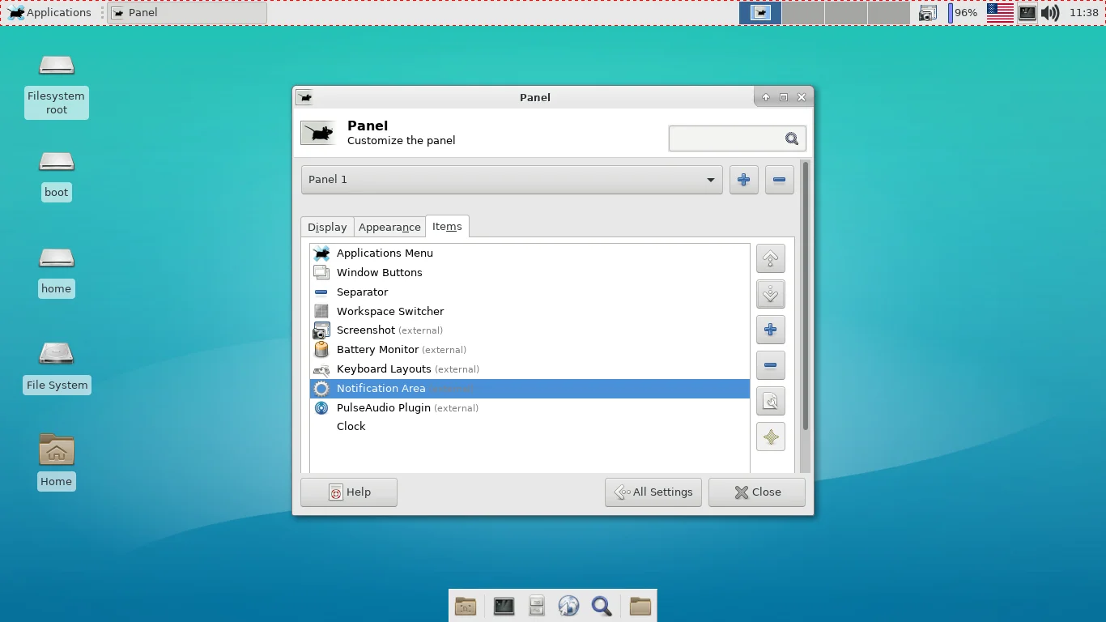Select the PulseAudio Plugin row

530,408
